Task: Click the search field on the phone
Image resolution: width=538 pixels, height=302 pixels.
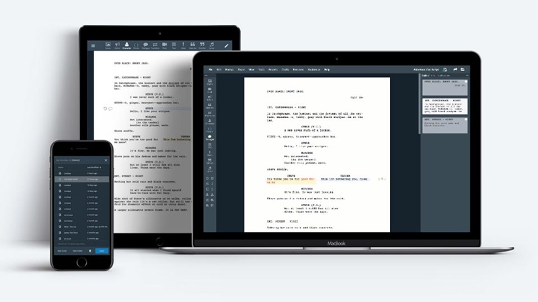Action: 81,244
